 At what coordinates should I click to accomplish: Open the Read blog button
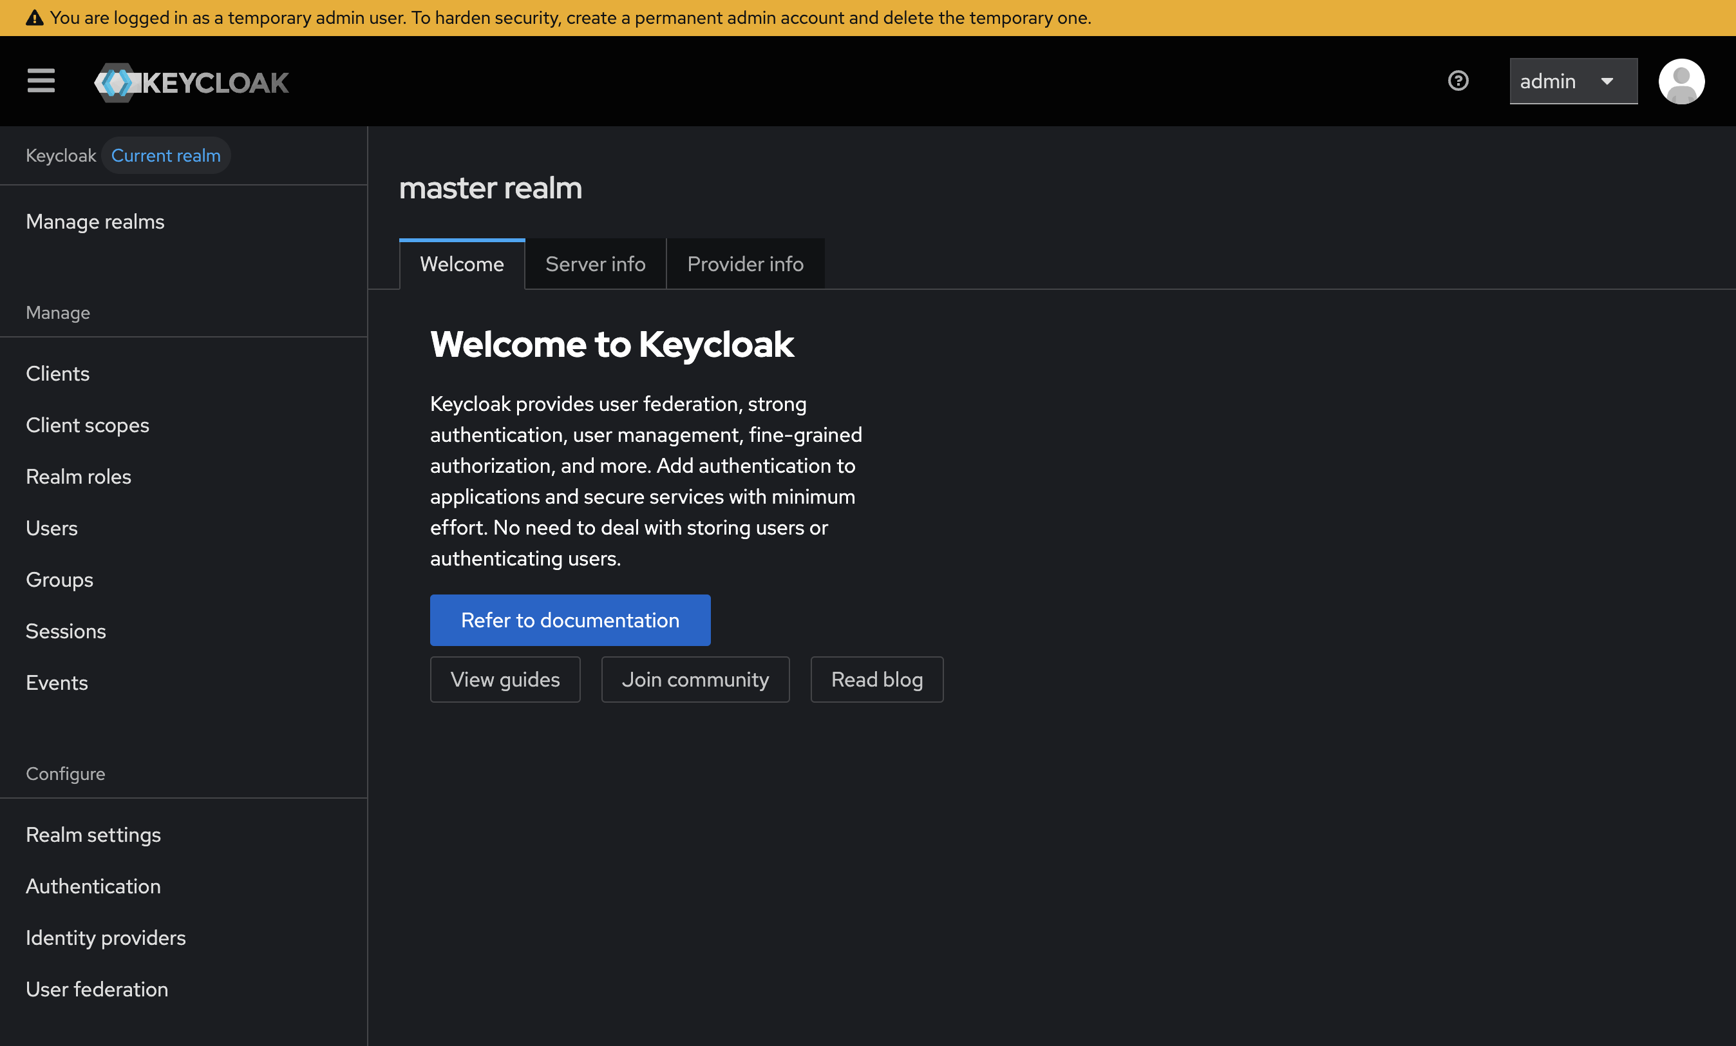pyautogui.click(x=876, y=679)
